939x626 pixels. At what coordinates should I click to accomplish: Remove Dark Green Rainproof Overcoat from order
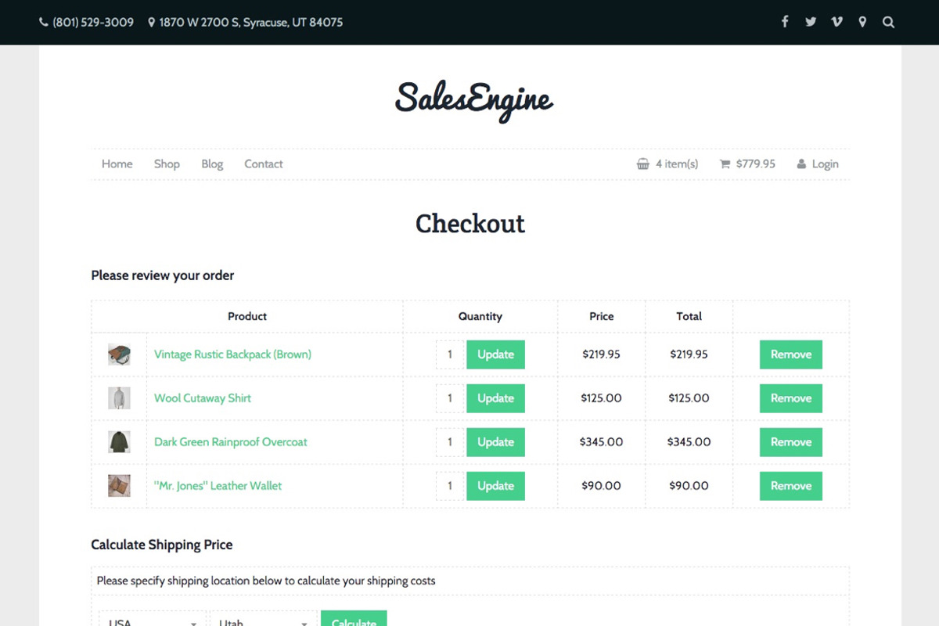click(x=791, y=442)
